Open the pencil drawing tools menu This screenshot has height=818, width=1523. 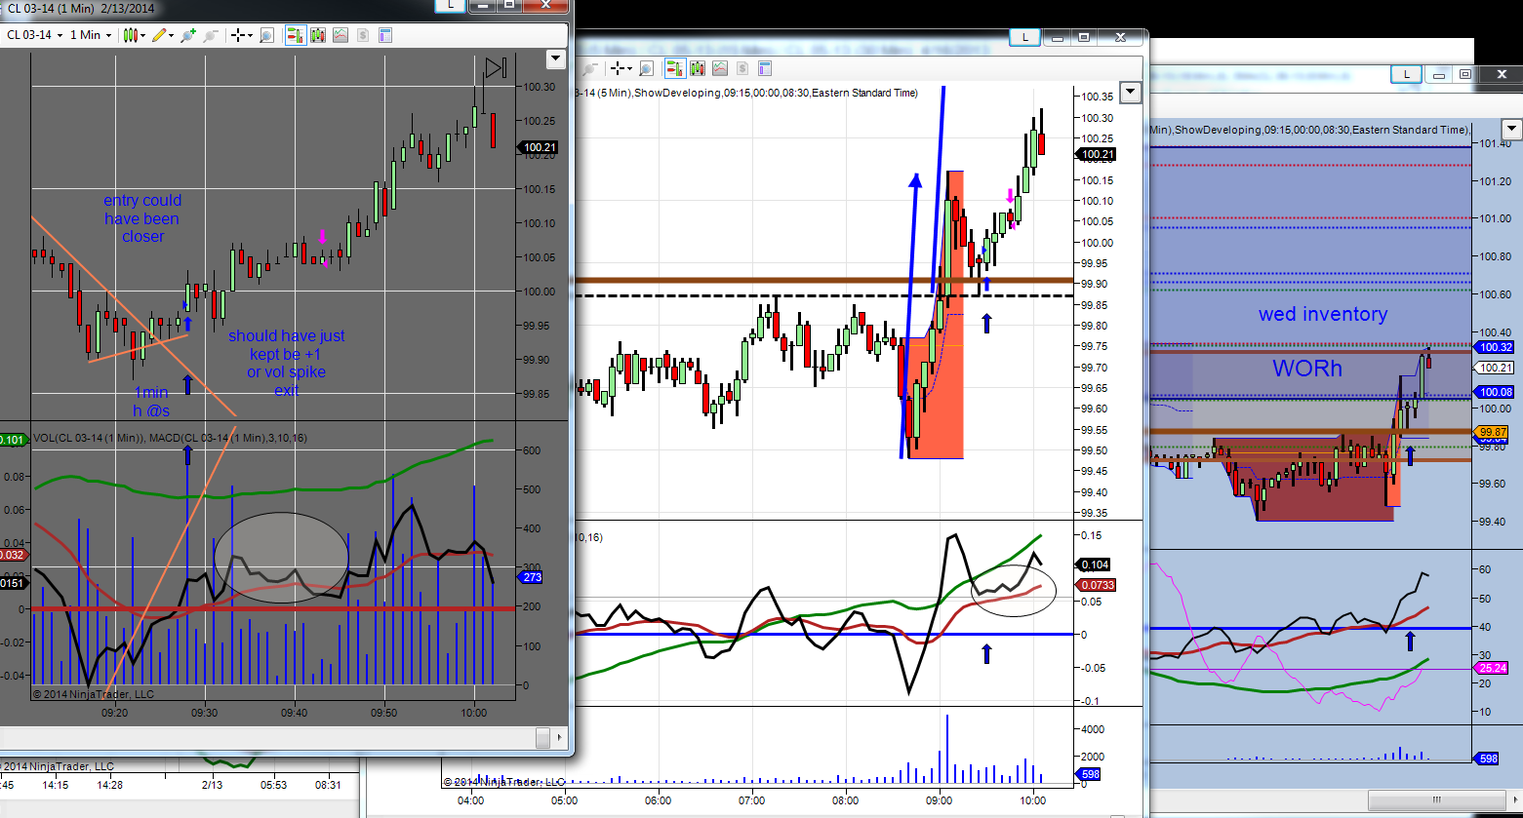pos(162,35)
